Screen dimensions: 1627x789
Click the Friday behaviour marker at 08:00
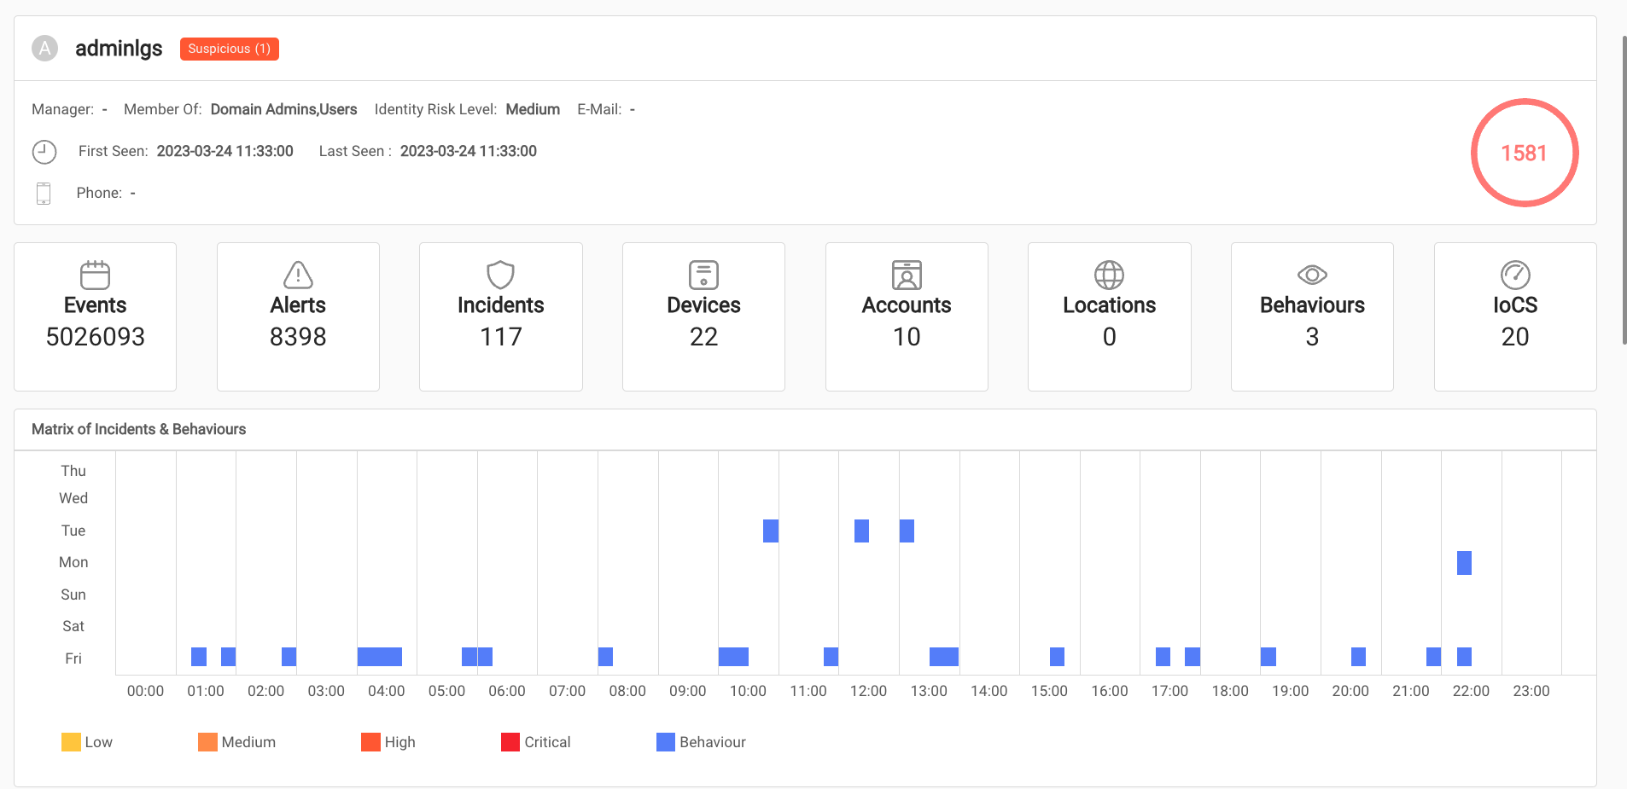605,657
